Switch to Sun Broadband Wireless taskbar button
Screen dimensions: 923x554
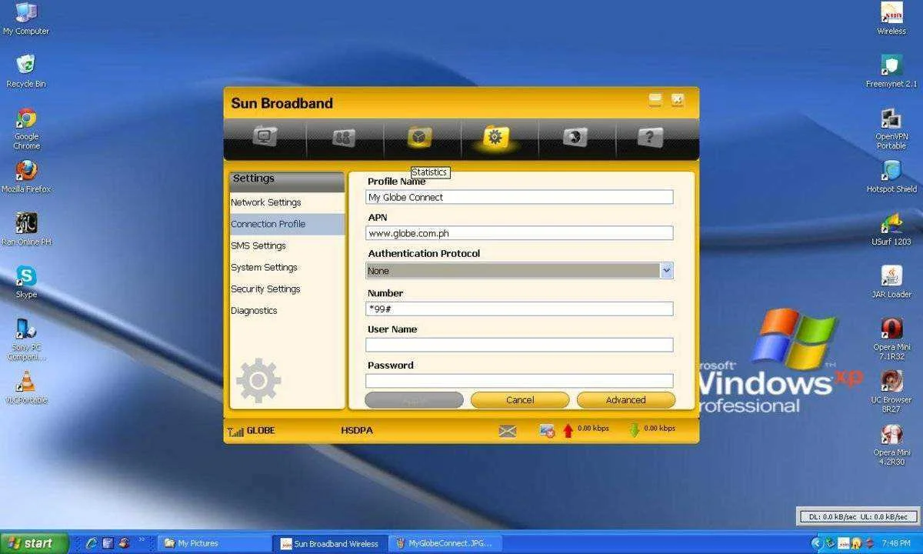click(x=331, y=543)
